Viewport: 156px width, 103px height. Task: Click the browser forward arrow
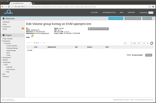[6, 7]
